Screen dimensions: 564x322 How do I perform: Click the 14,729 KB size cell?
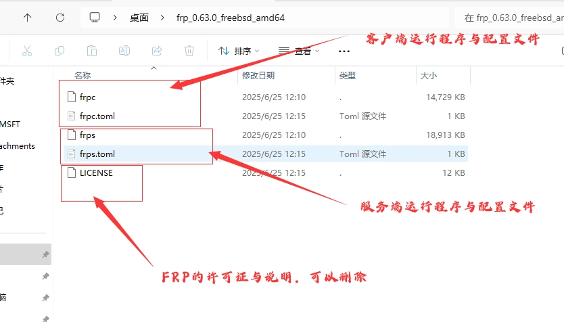(x=445, y=97)
